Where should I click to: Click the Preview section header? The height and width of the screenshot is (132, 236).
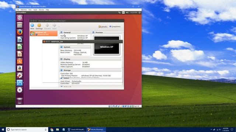pyautogui.click(x=107, y=33)
